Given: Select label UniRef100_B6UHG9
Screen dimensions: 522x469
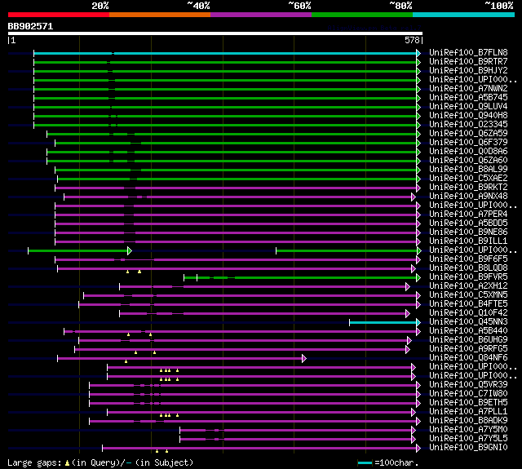Looking at the screenshot, I should (x=468, y=340).
